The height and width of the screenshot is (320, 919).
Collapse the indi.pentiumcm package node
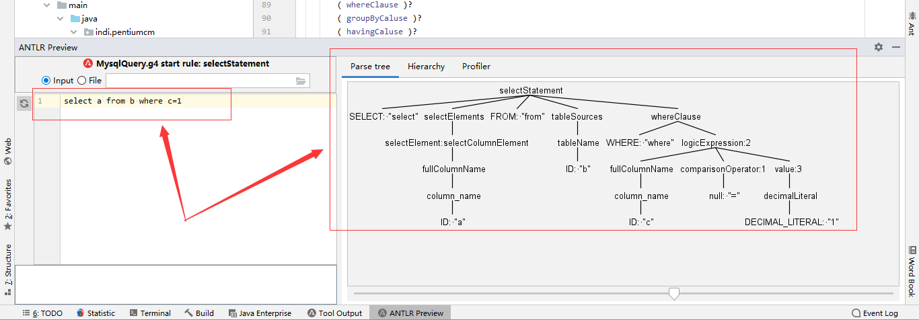pos(74,32)
